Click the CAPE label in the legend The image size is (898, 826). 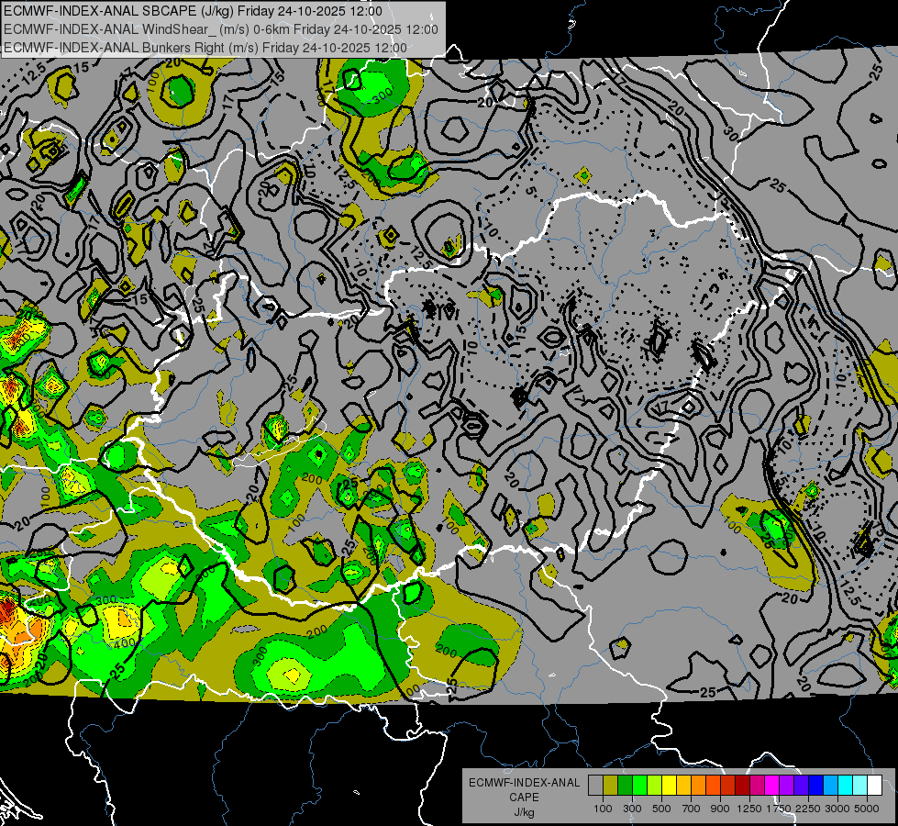click(x=524, y=798)
